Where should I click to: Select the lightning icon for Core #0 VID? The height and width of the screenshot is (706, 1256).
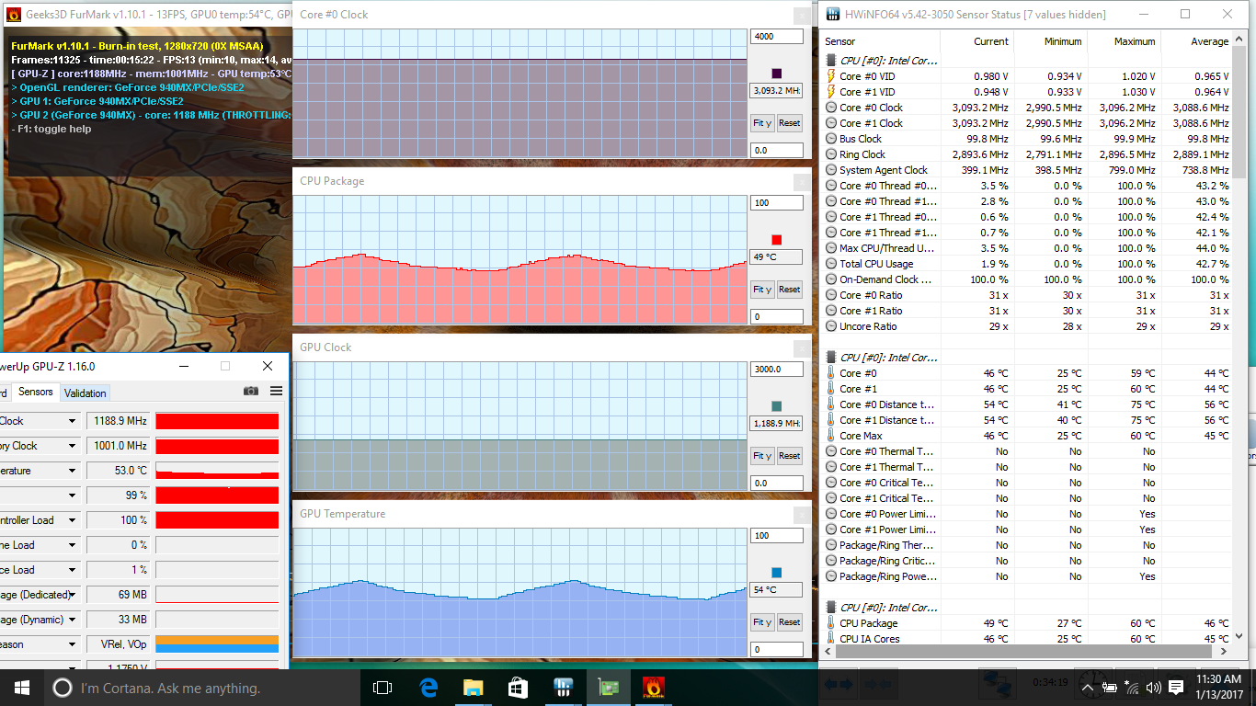(x=831, y=76)
